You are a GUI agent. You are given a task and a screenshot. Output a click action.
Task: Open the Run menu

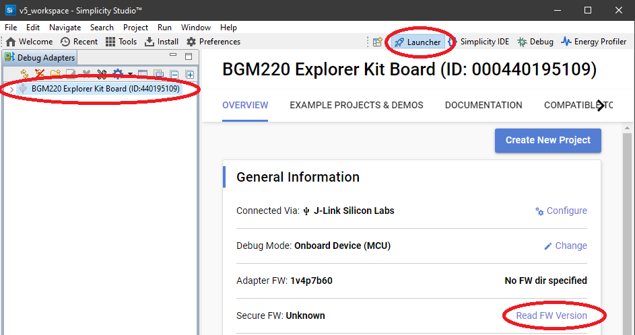(164, 28)
